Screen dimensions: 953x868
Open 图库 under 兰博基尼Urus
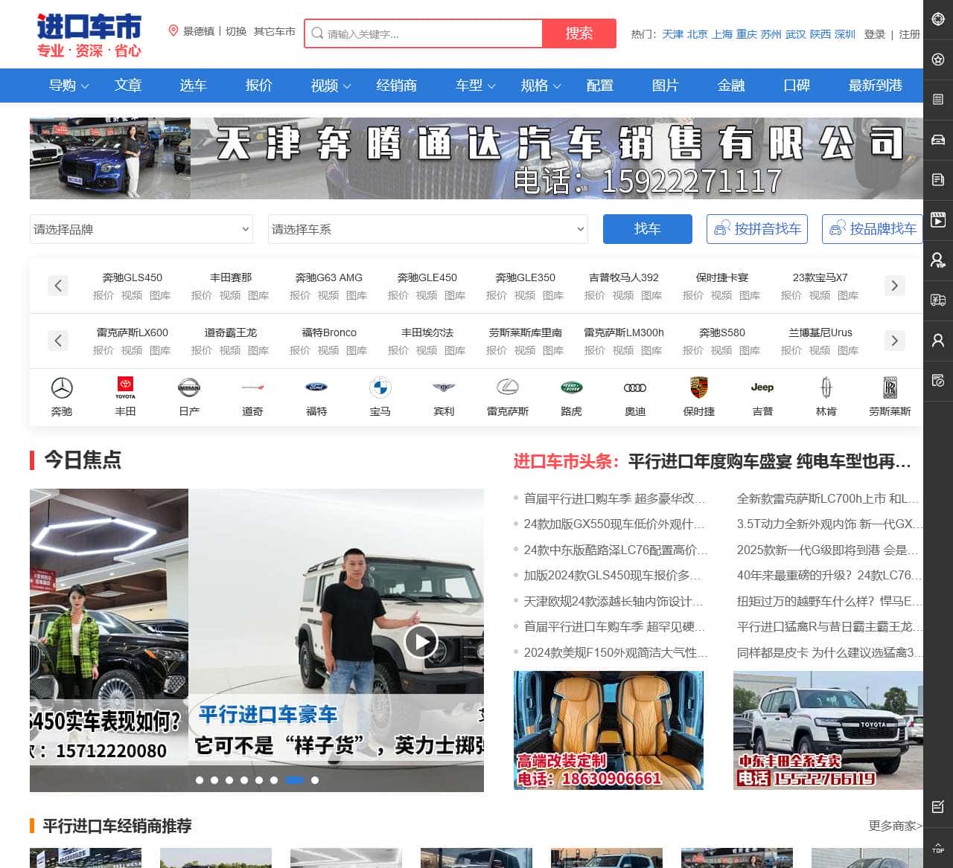848,350
